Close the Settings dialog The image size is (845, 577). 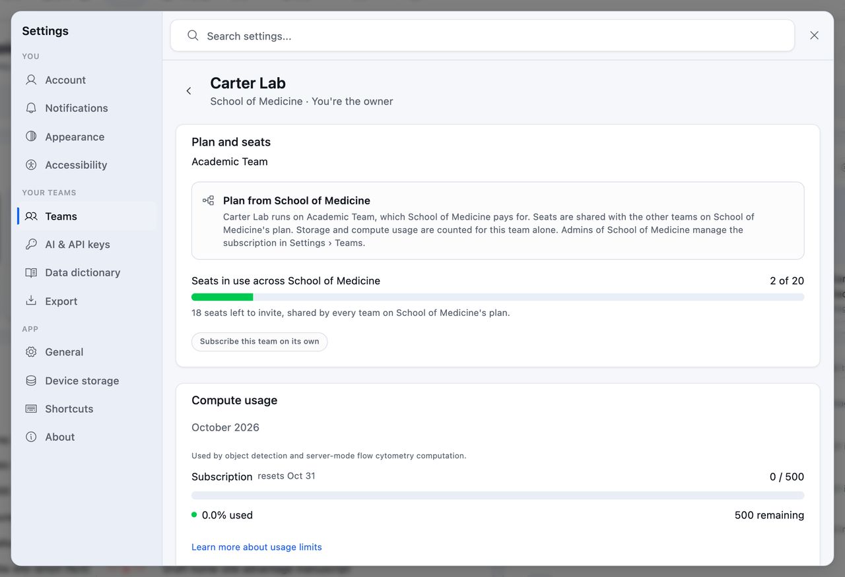point(815,36)
